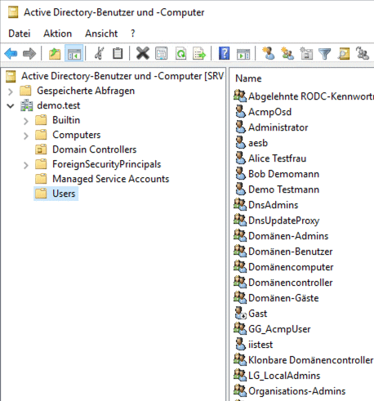This screenshot has width=374, height=401.
Task: Open the Ansicht menu
Action: 101,33
